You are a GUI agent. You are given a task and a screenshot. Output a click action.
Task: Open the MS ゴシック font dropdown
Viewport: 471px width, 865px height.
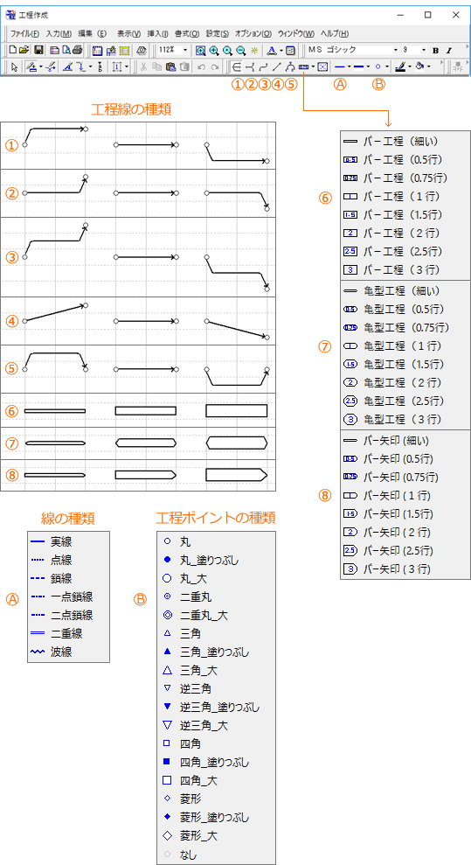tap(396, 50)
